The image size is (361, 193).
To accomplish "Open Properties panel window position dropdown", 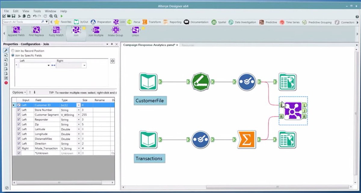I will (107, 44).
